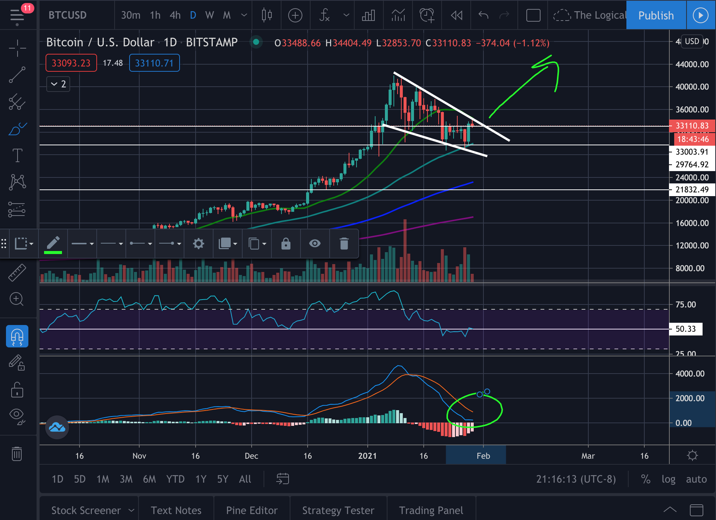The height and width of the screenshot is (520, 716).
Task: Click the red sell price 33093.23
Action: 71,63
